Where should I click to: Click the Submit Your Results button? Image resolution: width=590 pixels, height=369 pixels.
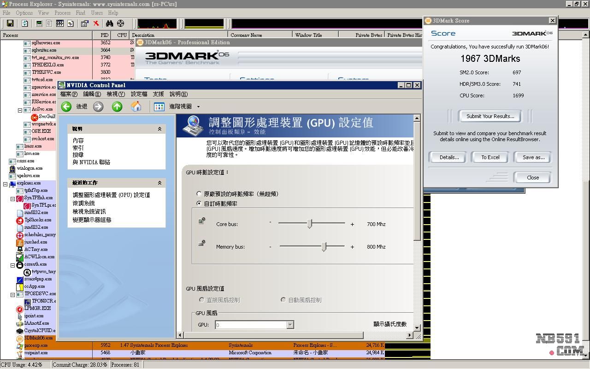tap(490, 116)
